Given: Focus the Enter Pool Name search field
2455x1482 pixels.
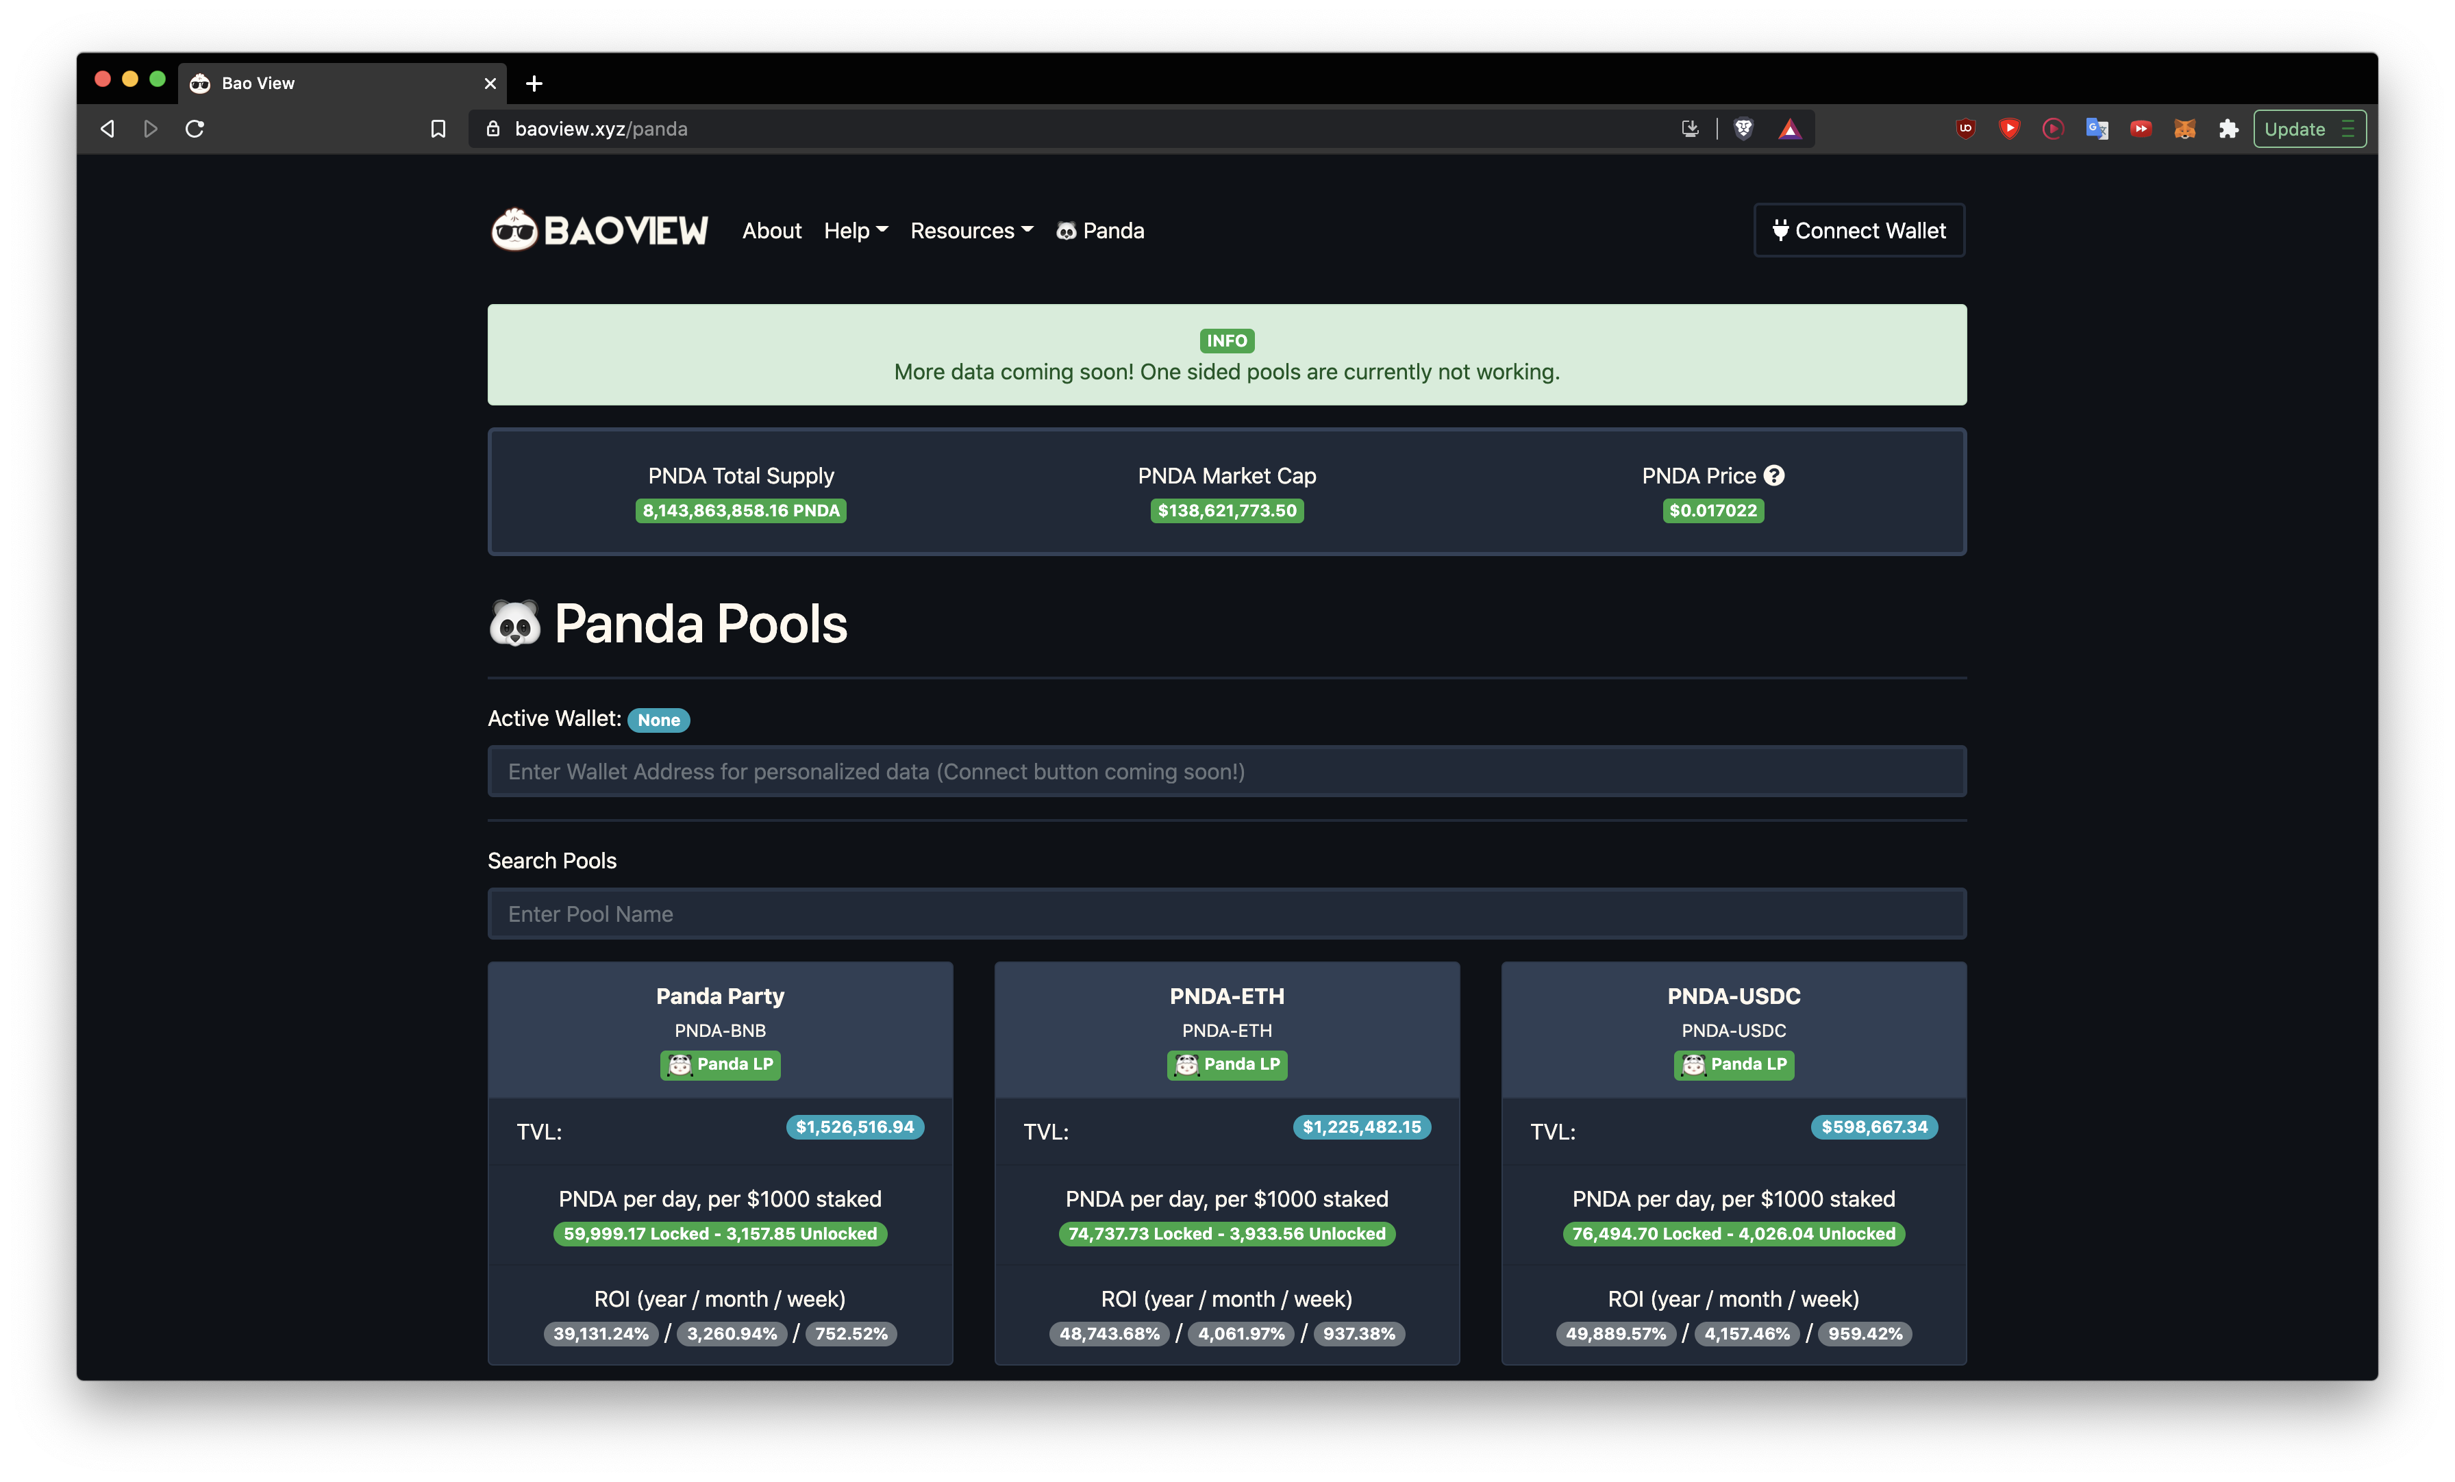Looking at the screenshot, I should pyautogui.click(x=1227, y=914).
